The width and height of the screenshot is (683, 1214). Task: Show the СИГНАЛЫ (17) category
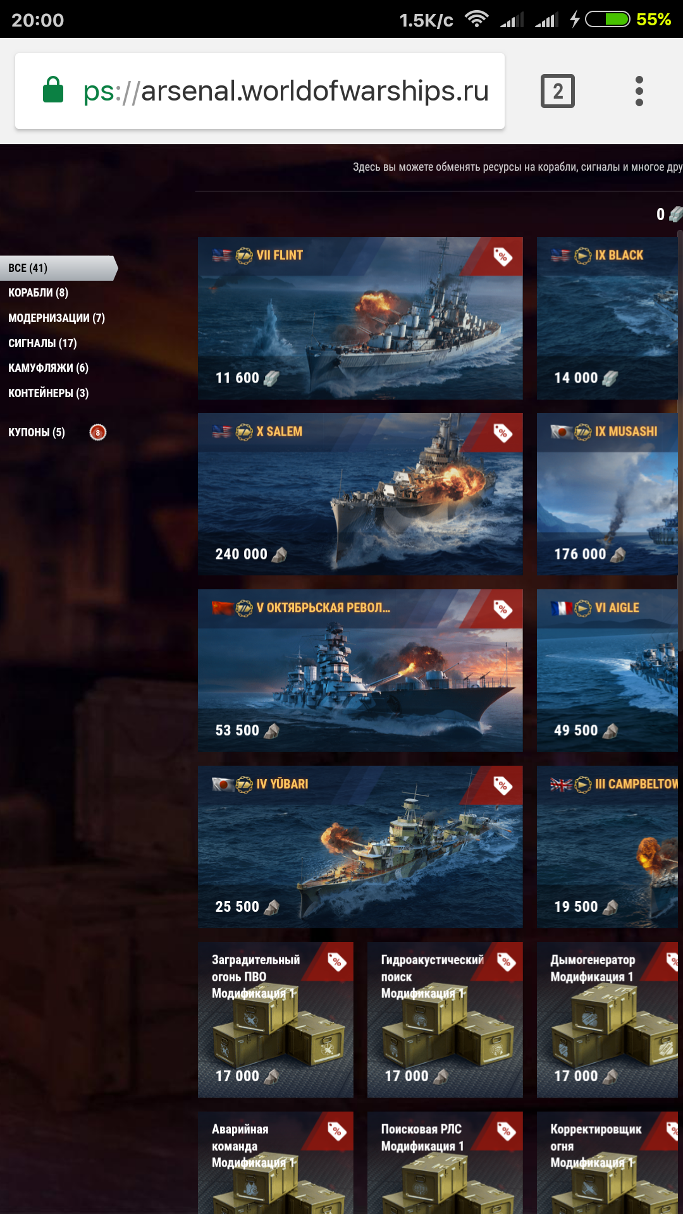click(x=42, y=343)
